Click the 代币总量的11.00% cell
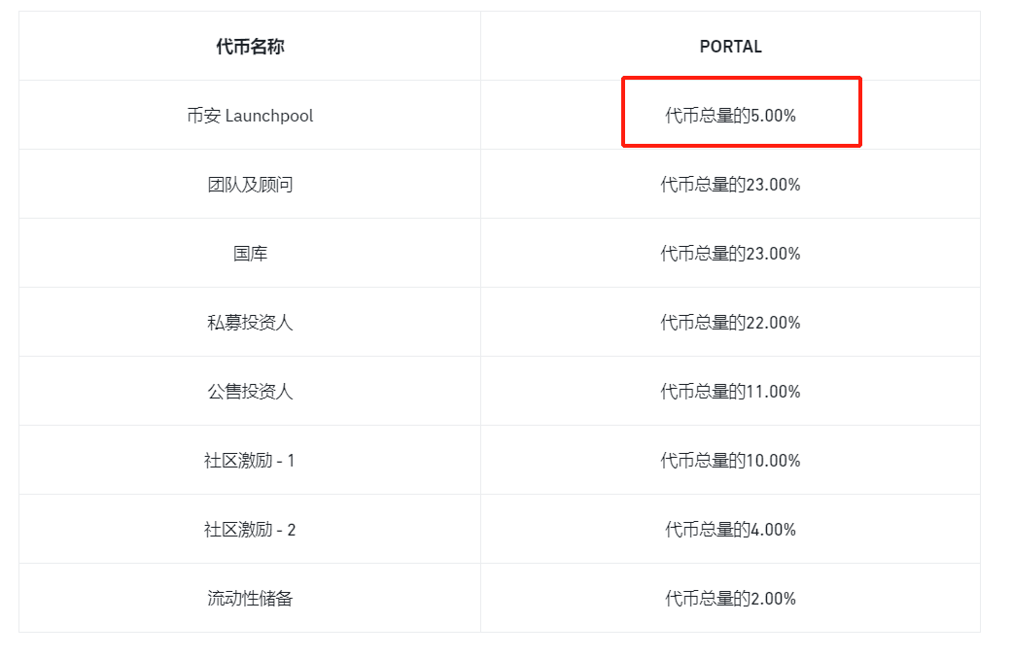The width and height of the screenshot is (1012, 658). [730, 392]
